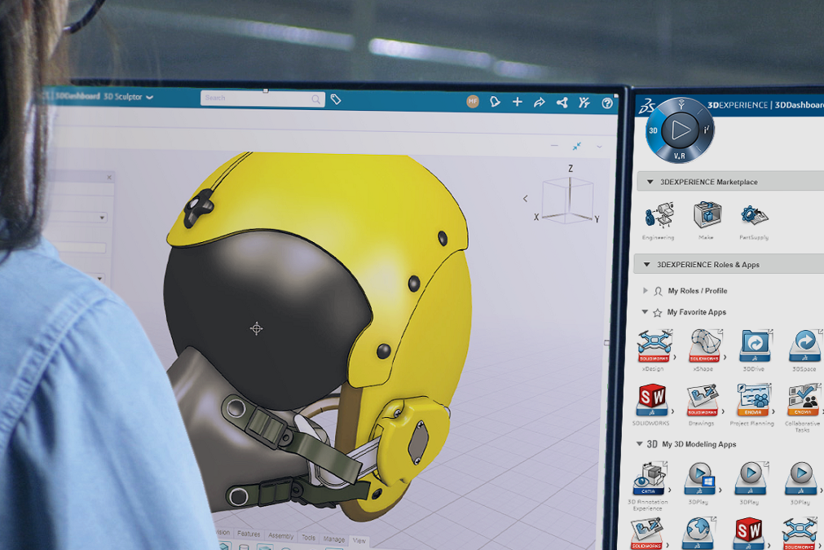Expand My Roles / Profile

click(x=646, y=291)
